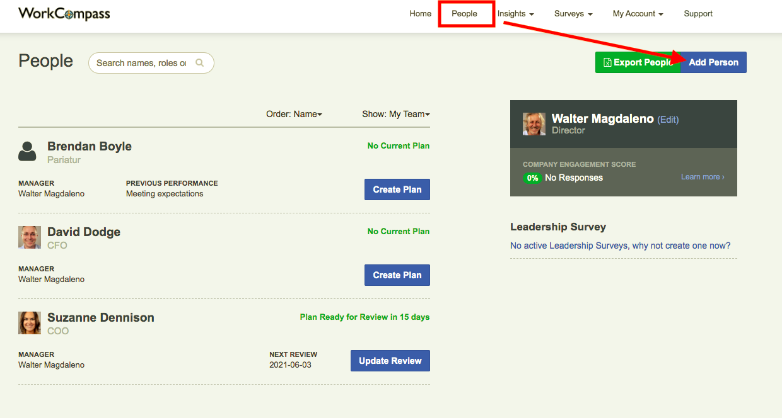Image resolution: width=782 pixels, height=418 pixels.
Task: Open the Show: My Team dropdown
Action: (395, 114)
